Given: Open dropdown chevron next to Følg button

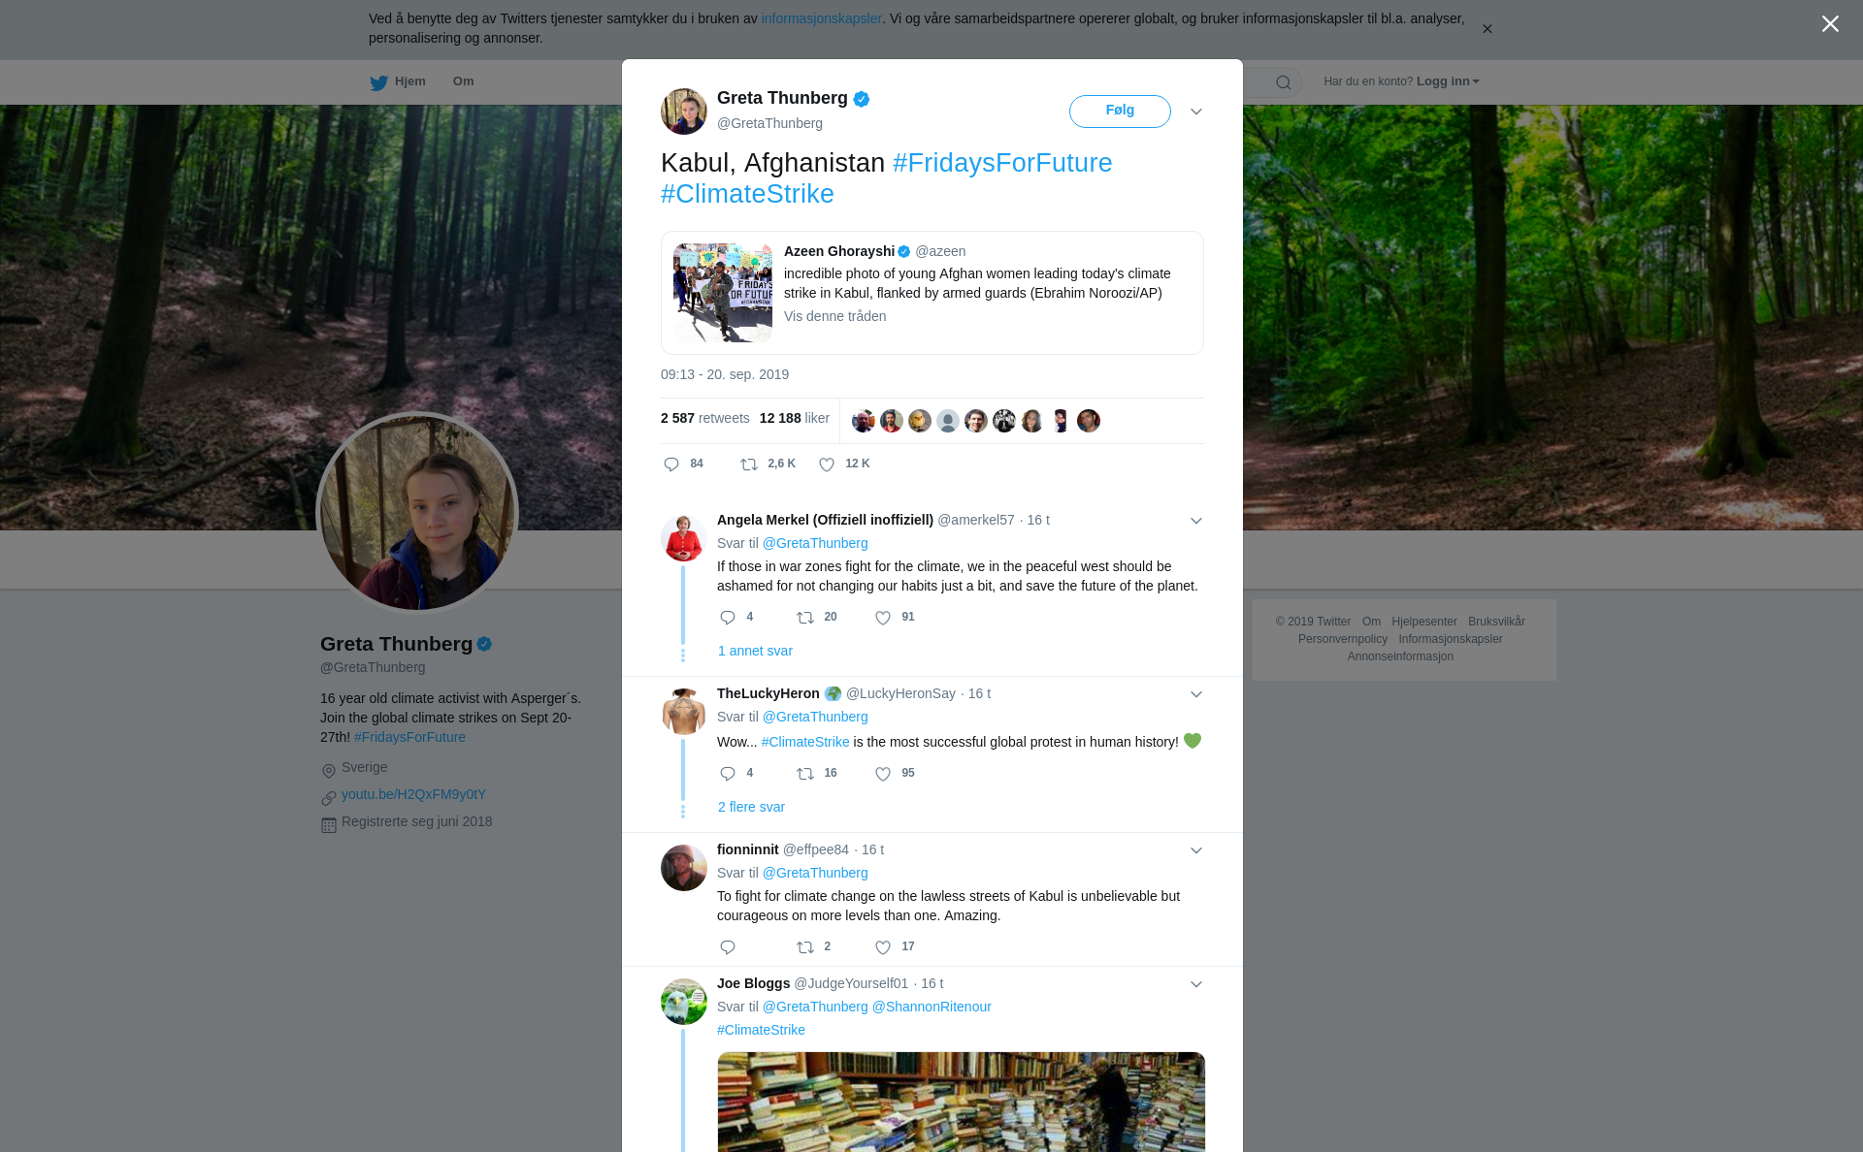Looking at the screenshot, I should point(1196,112).
